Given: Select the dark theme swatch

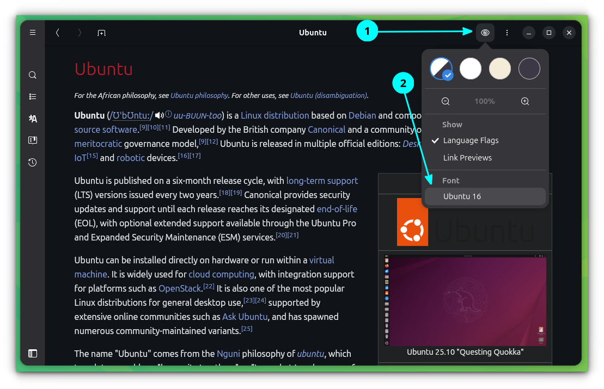Looking at the screenshot, I should click(x=529, y=69).
